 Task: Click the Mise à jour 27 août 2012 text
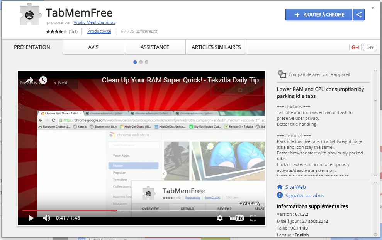[x=302, y=221]
